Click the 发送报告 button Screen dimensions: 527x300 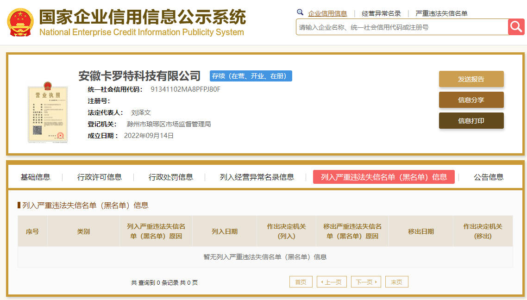click(x=471, y=79)
